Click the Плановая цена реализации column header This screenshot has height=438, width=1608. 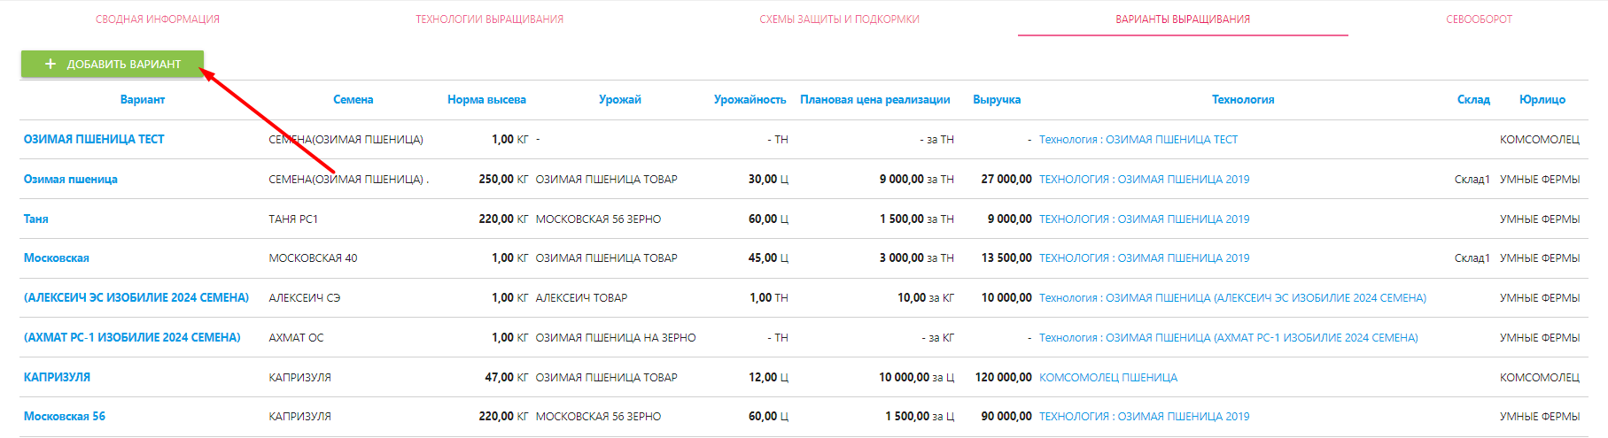(874, 100)
